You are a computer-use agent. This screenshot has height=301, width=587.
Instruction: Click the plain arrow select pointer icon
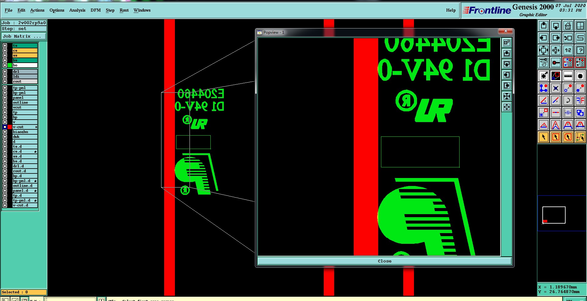tap(544, 137)
